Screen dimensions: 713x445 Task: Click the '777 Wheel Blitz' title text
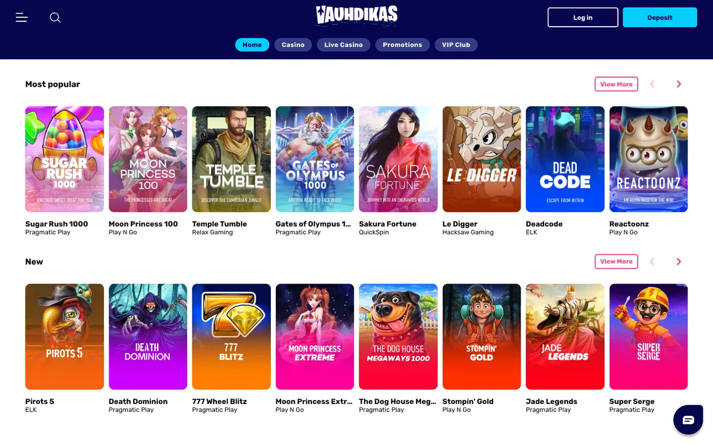tap(220, 401)
